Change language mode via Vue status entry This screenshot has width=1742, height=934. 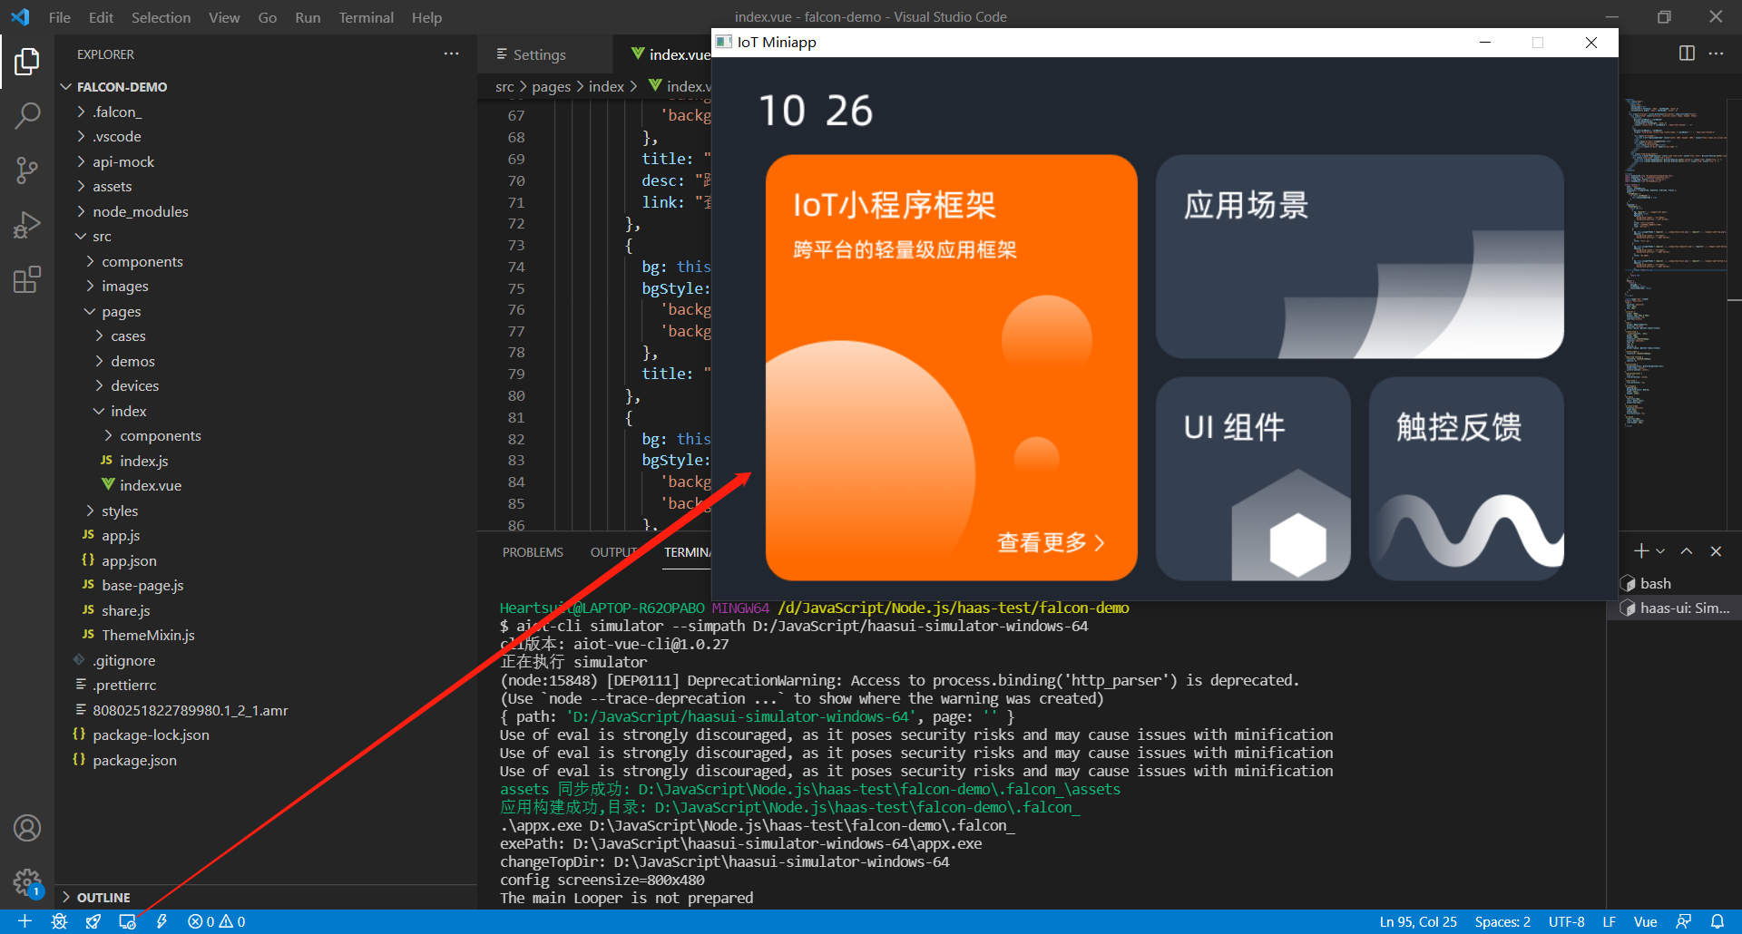pos(1645,921)
